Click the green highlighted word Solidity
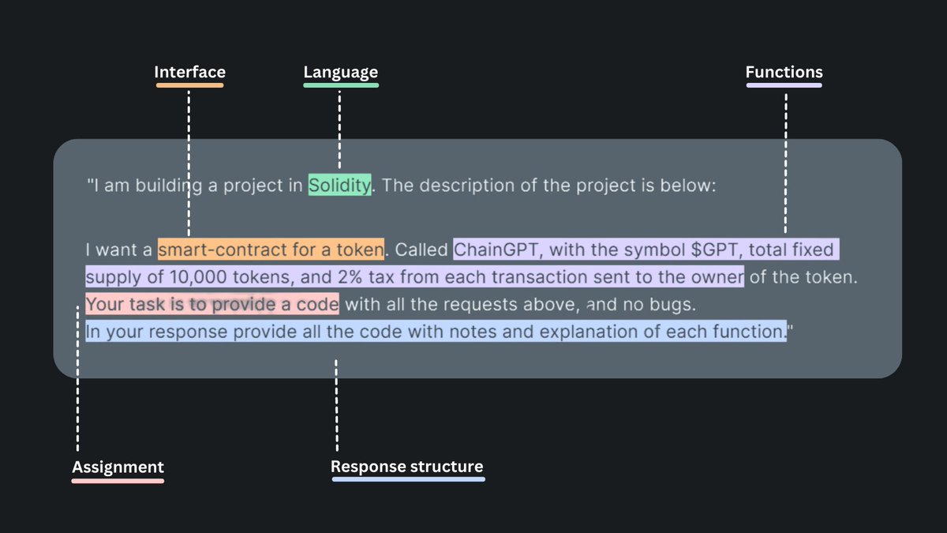Image resolution: width=947 pixels, height=533 pixels. coord(339,186)
